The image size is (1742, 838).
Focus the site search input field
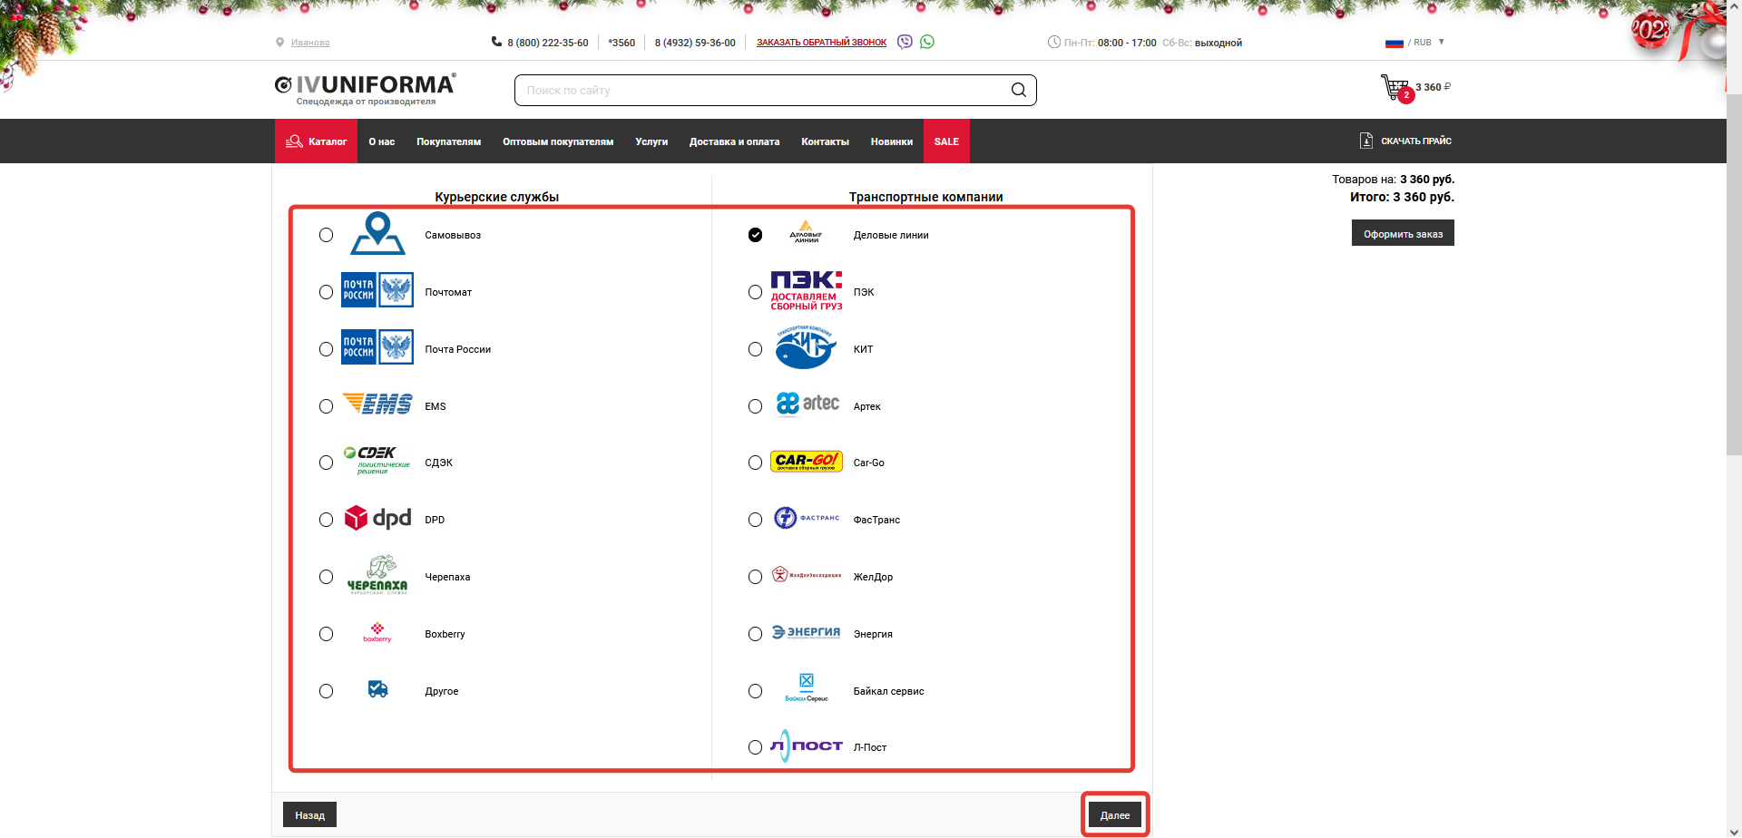point(762,91)
